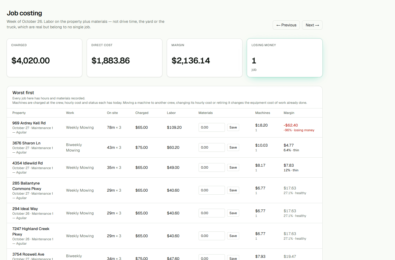This screenshot has width=395, height=260.
Task: Click the Charged $4,020.00 card
Action: [44, 58]
